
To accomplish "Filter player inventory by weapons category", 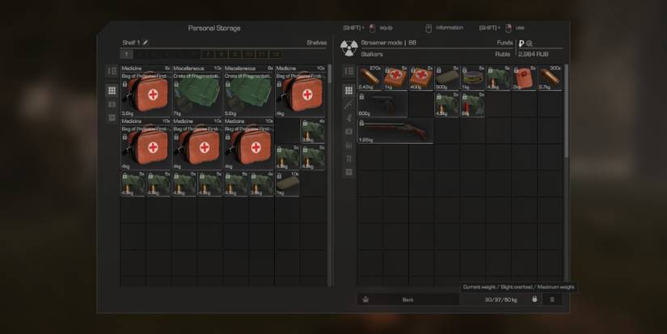I will (x=348, y=104).
